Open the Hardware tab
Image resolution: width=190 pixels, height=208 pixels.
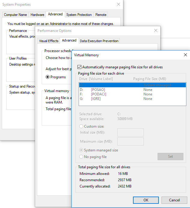38,15
